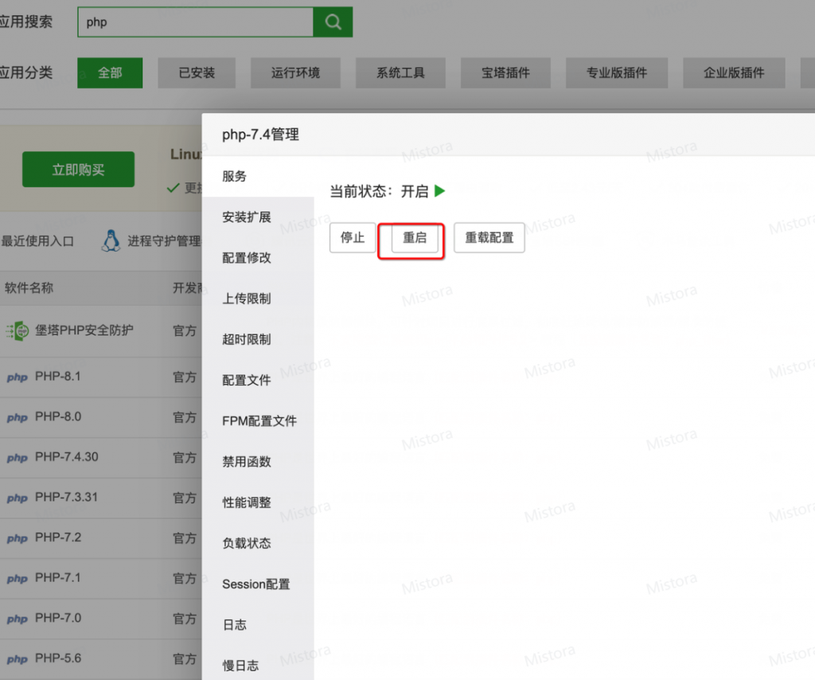Open the PHP-7.0 row name
The width and height of the screenshot is (815, 680).
pyautogui.click(x=57, y=618)
